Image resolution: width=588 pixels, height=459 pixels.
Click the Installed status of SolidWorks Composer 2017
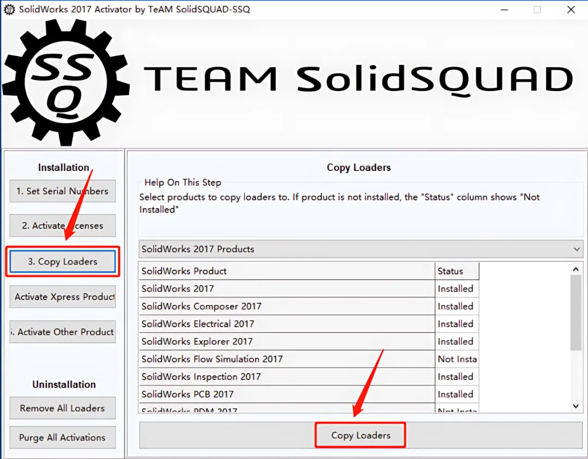[457, 307]
